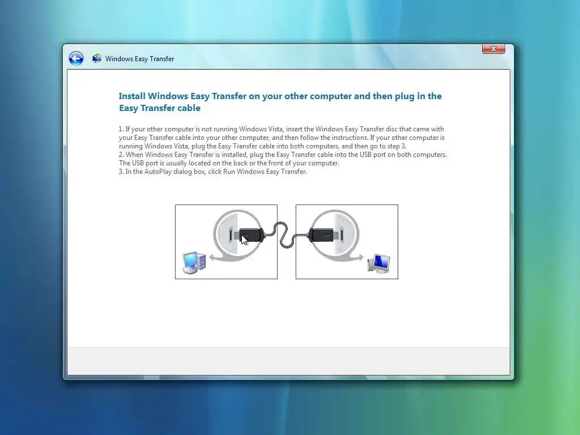Click the desktop tower computer icon

click(x=194, y=263)
